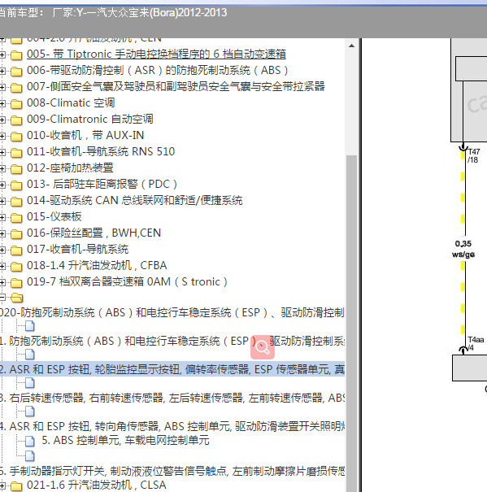This screenshot has width=487, height=492.
Task: Click folder icon of 021-1.6 CLSA
Action: (x=16, y=486)
